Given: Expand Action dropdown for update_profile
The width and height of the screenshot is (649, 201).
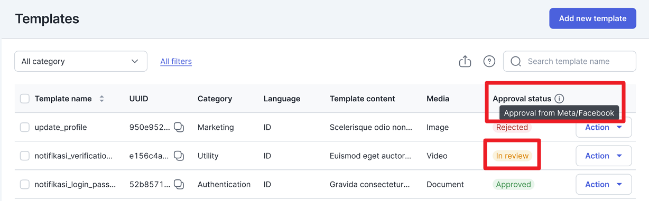Looking at the screenshot, I should pos(604,127).
